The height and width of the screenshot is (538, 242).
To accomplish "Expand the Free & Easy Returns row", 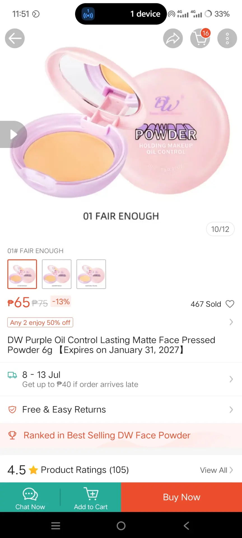I will click(x=121, y=410).
